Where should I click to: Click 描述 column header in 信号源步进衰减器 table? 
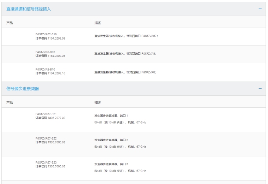click(x=97, y=102)
